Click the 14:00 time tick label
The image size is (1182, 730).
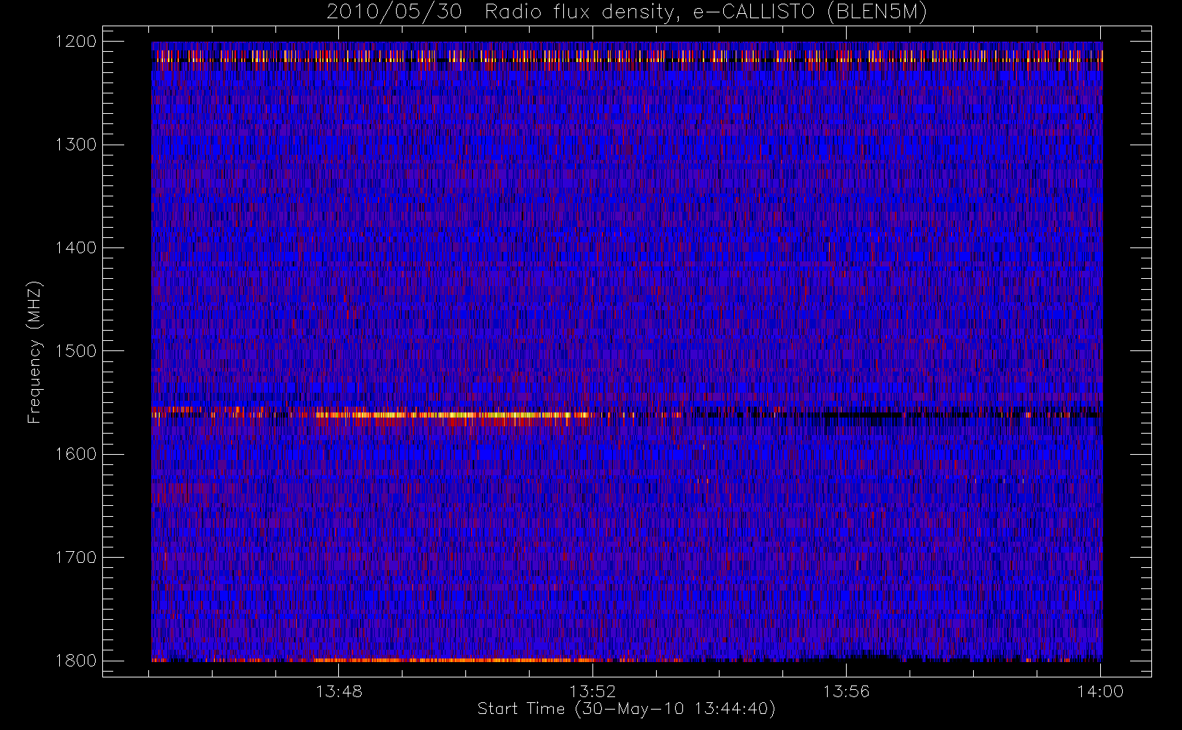coord(1100,691)
